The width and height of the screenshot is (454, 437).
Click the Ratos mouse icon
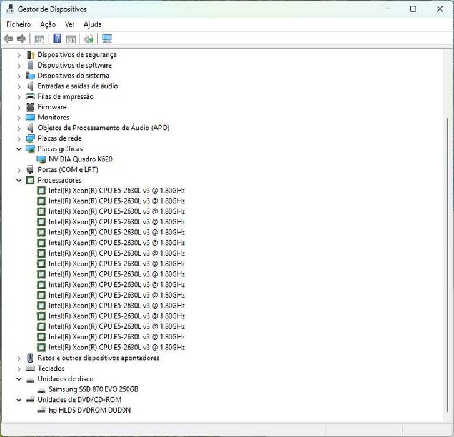coord(30,358)
